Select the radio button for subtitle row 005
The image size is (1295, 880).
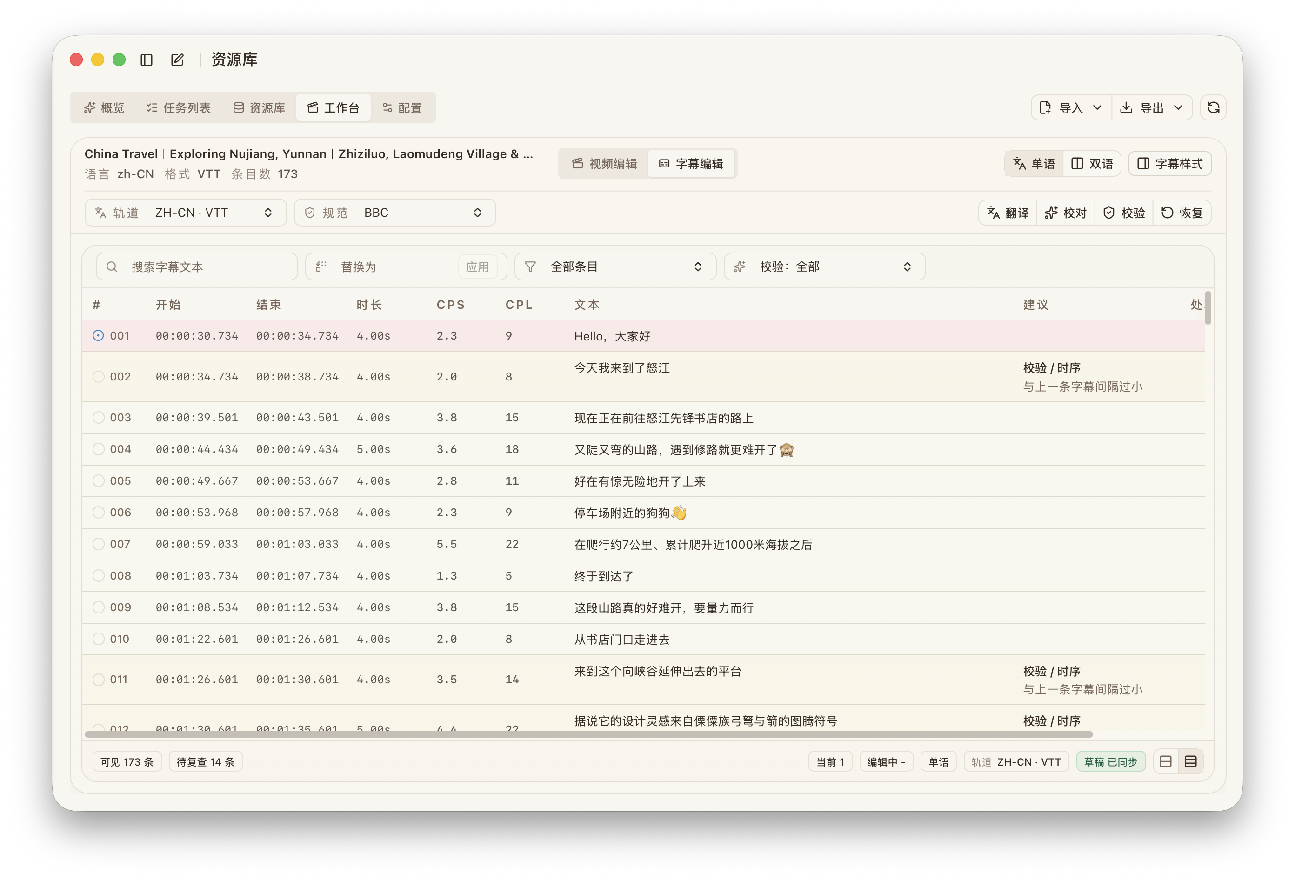point(99,480)
